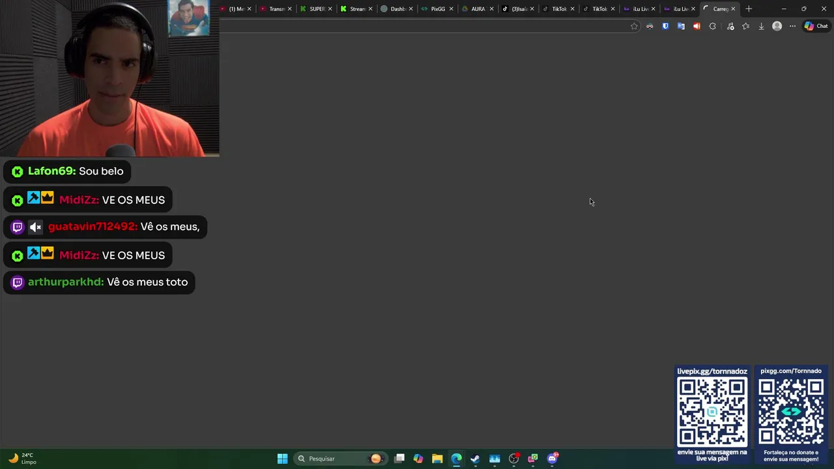Open Discord from the taskbar

(x=553, y=459)
